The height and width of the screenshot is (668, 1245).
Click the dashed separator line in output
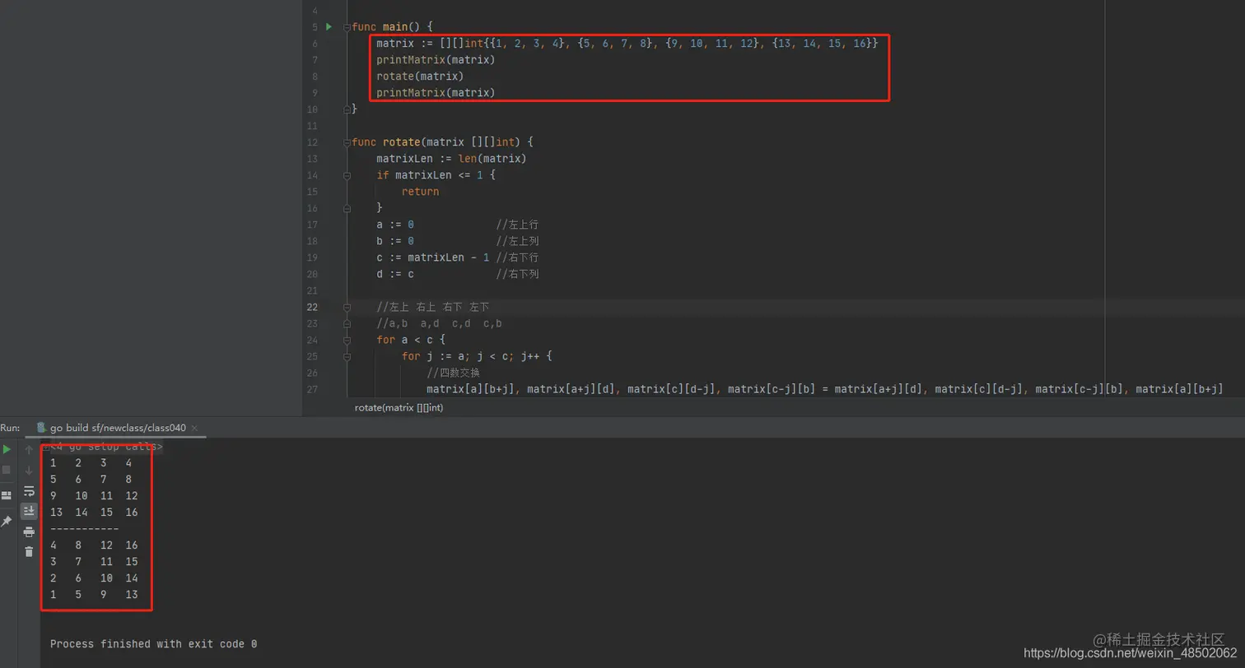coord(84,529)
